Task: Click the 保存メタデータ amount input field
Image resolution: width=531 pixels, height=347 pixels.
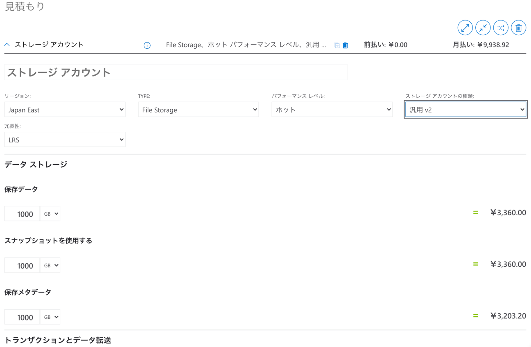Action: (x=22, y=317)
